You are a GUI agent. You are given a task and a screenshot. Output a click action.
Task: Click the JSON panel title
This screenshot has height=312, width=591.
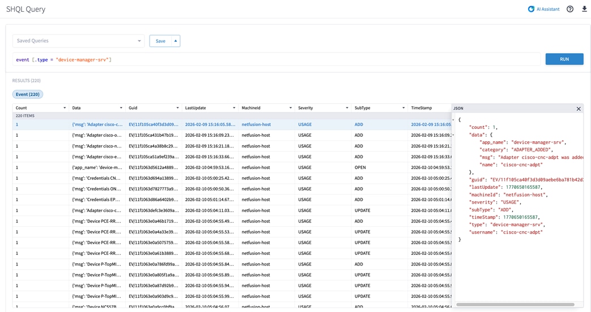458,109
